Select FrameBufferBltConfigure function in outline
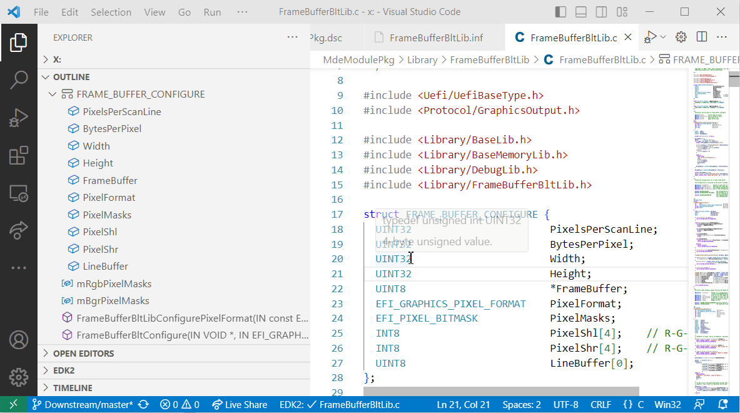740x413 pixels. 174,335
